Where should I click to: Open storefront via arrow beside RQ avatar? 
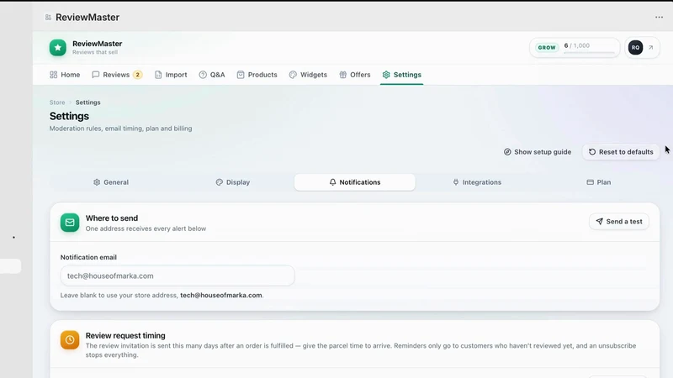(650, 48)
